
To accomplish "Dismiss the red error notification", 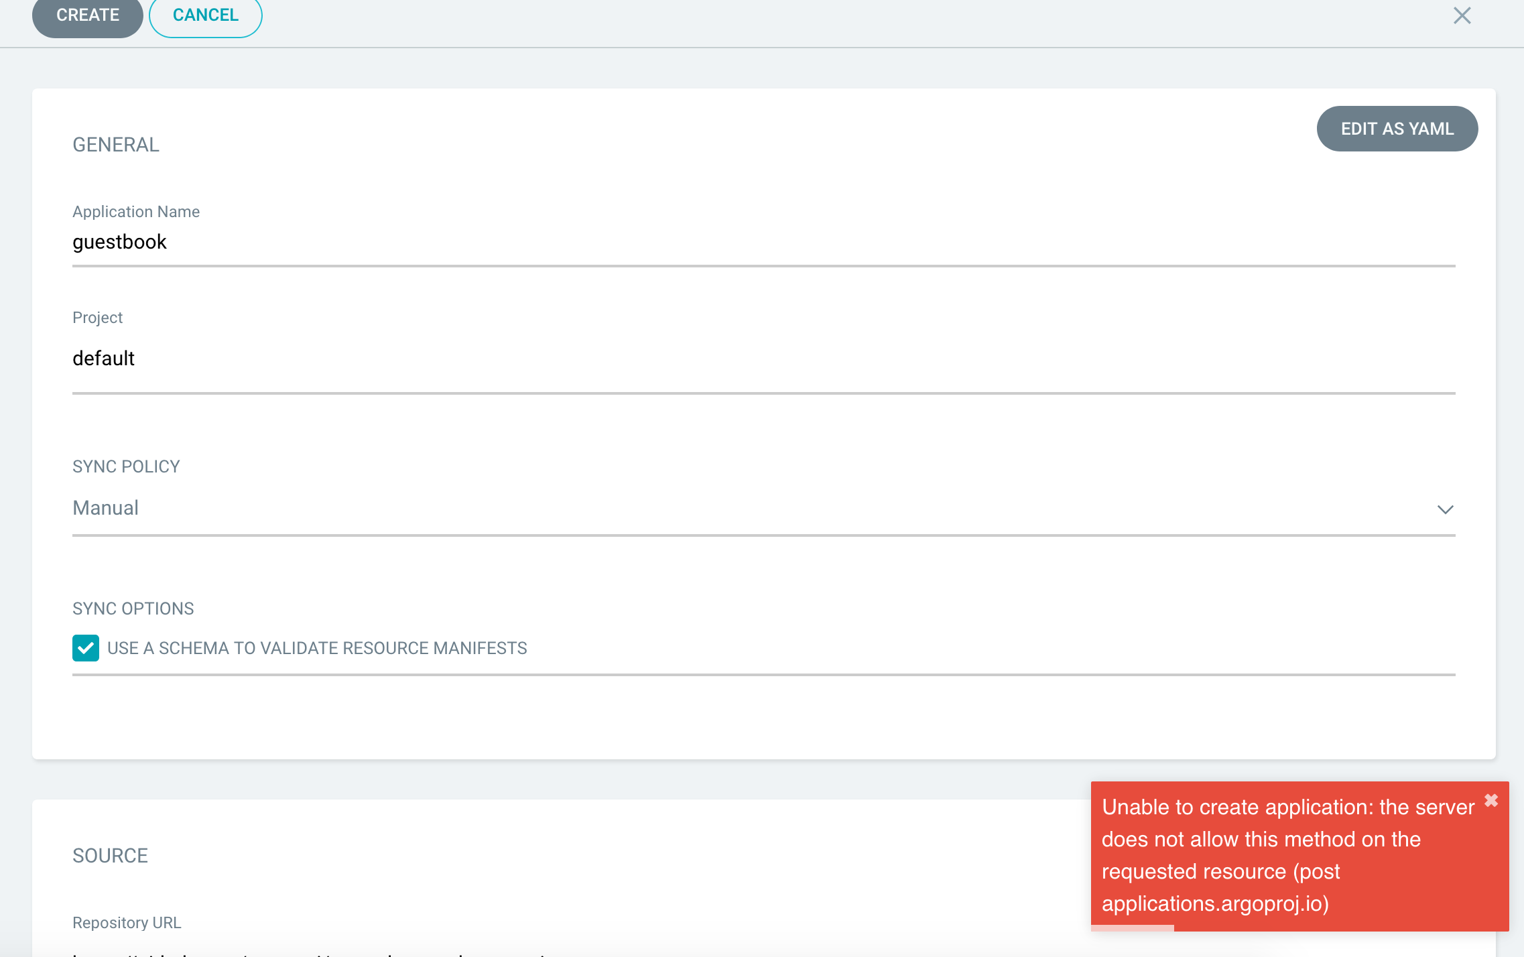I will (1490, 800).
